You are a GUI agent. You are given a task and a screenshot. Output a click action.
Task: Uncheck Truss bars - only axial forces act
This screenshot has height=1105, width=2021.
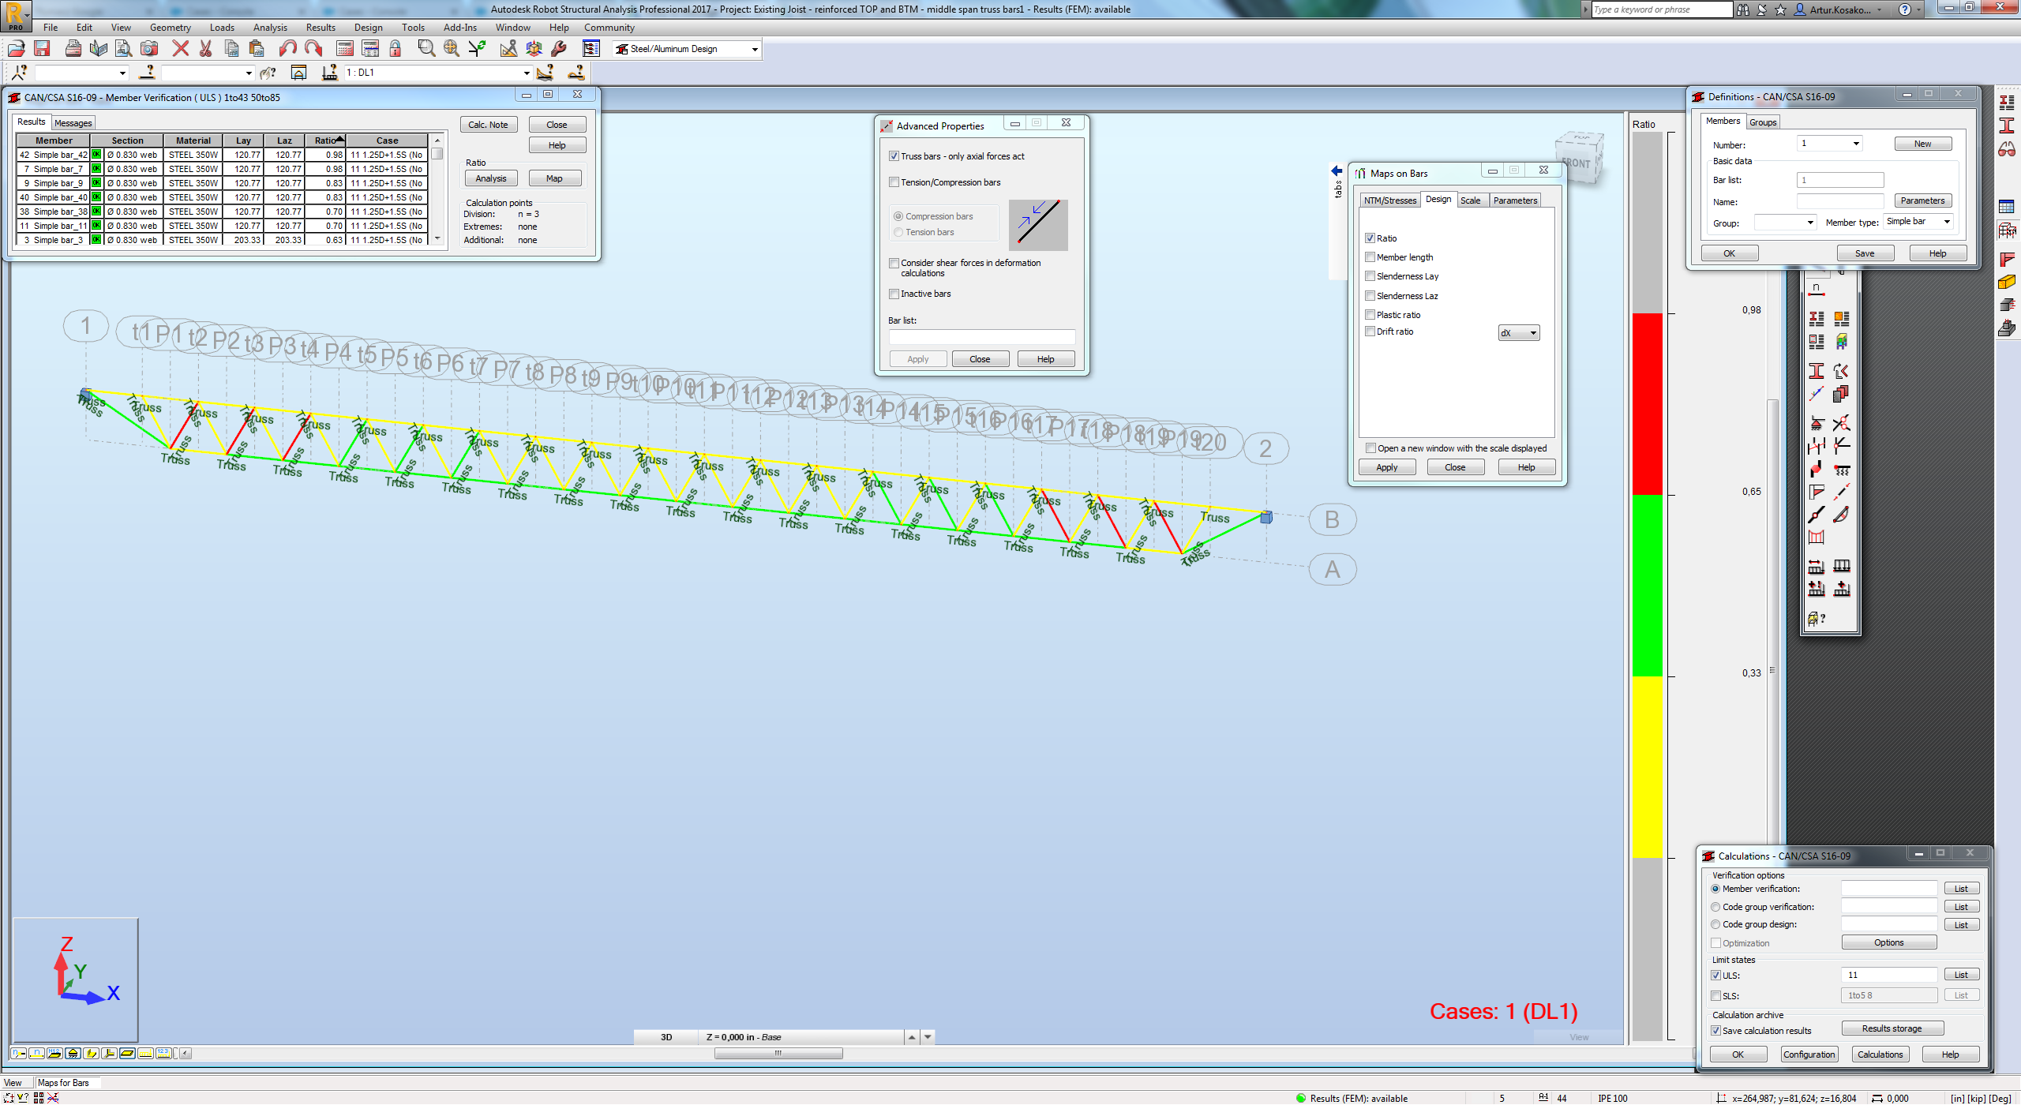894,155
